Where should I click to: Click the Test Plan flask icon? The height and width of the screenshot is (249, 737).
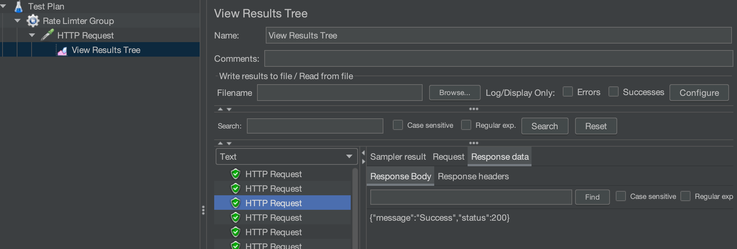tap(19, 7)
